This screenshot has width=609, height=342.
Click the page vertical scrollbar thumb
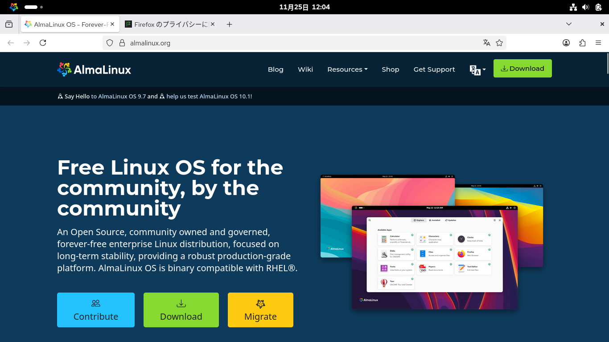coord(607,63)
